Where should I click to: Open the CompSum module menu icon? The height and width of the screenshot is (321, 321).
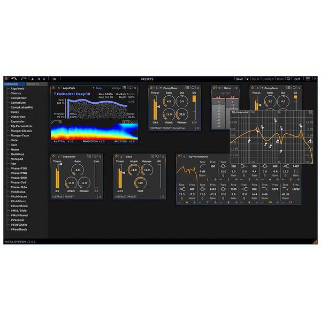(289, 88)
